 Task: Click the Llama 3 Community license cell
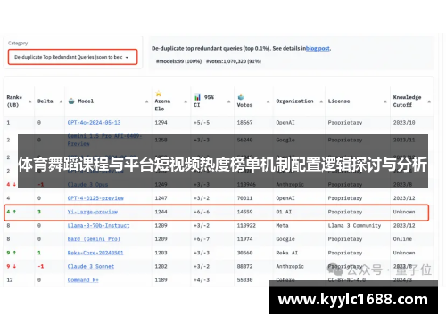point(354,225)
